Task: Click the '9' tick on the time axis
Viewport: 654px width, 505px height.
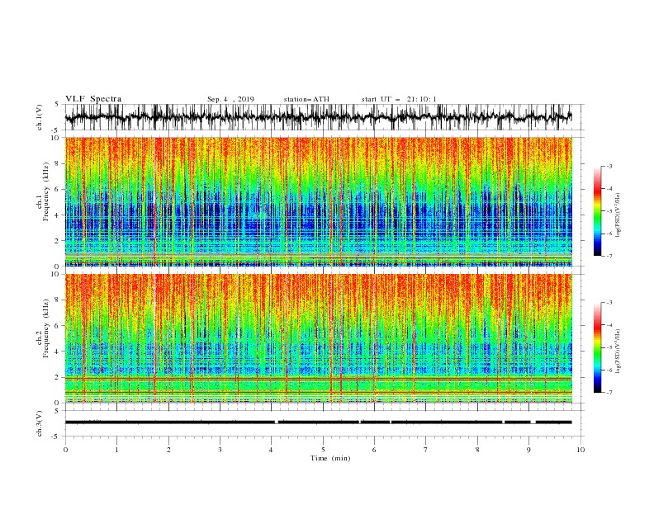Action: 528,450
